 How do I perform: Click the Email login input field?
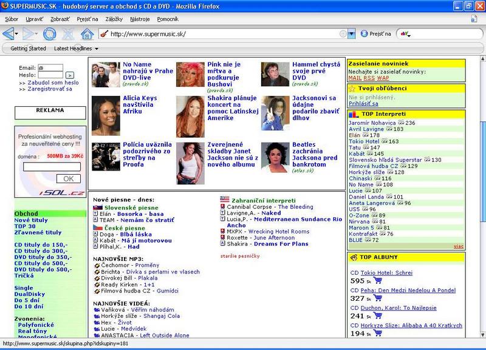tap(50, 67)
